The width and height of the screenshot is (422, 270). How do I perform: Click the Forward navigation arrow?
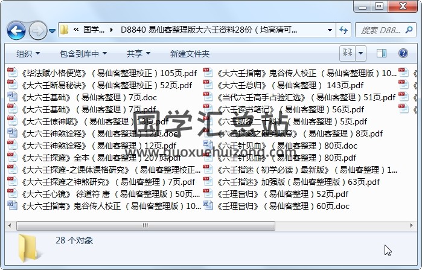(x=37, y=31)
